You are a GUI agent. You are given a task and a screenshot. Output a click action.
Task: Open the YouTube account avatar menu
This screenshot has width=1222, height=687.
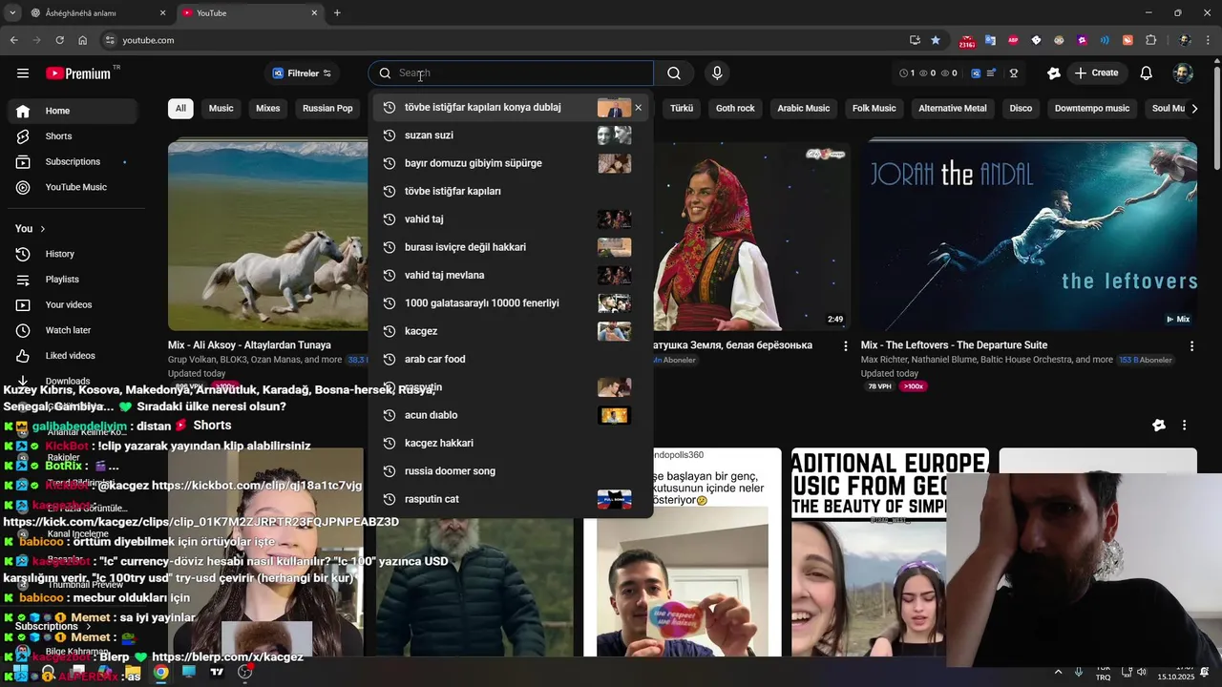pos(1183,73)
